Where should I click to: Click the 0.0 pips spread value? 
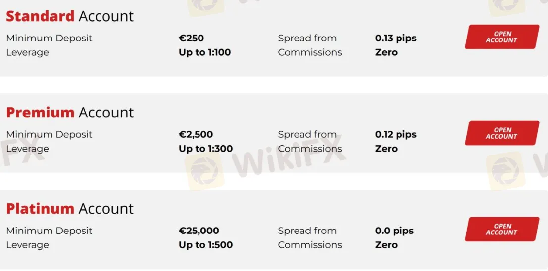(395, 231)
